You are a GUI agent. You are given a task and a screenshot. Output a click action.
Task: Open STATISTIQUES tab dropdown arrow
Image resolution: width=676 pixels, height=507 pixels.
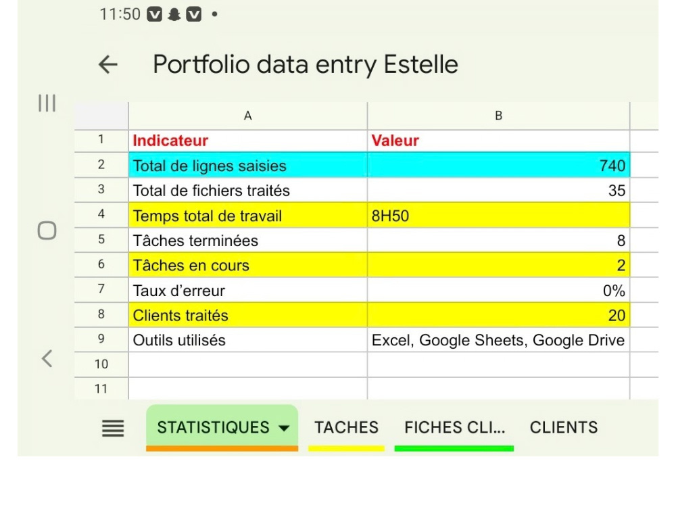[x=284, y=428]
